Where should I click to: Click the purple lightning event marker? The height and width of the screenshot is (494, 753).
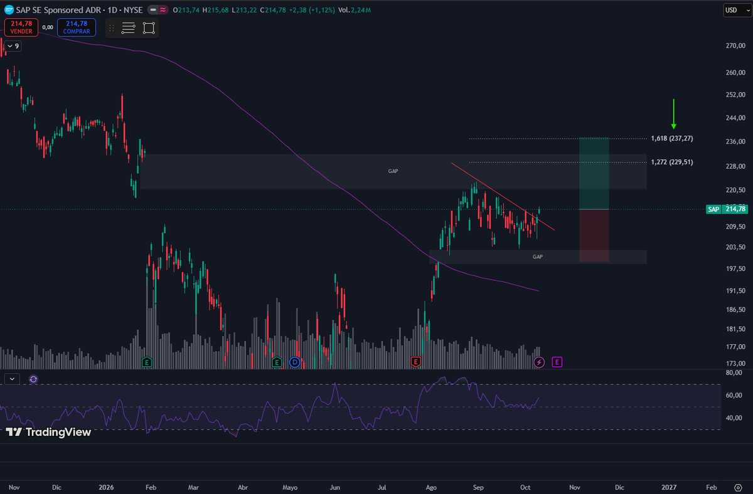pos(539,362)
